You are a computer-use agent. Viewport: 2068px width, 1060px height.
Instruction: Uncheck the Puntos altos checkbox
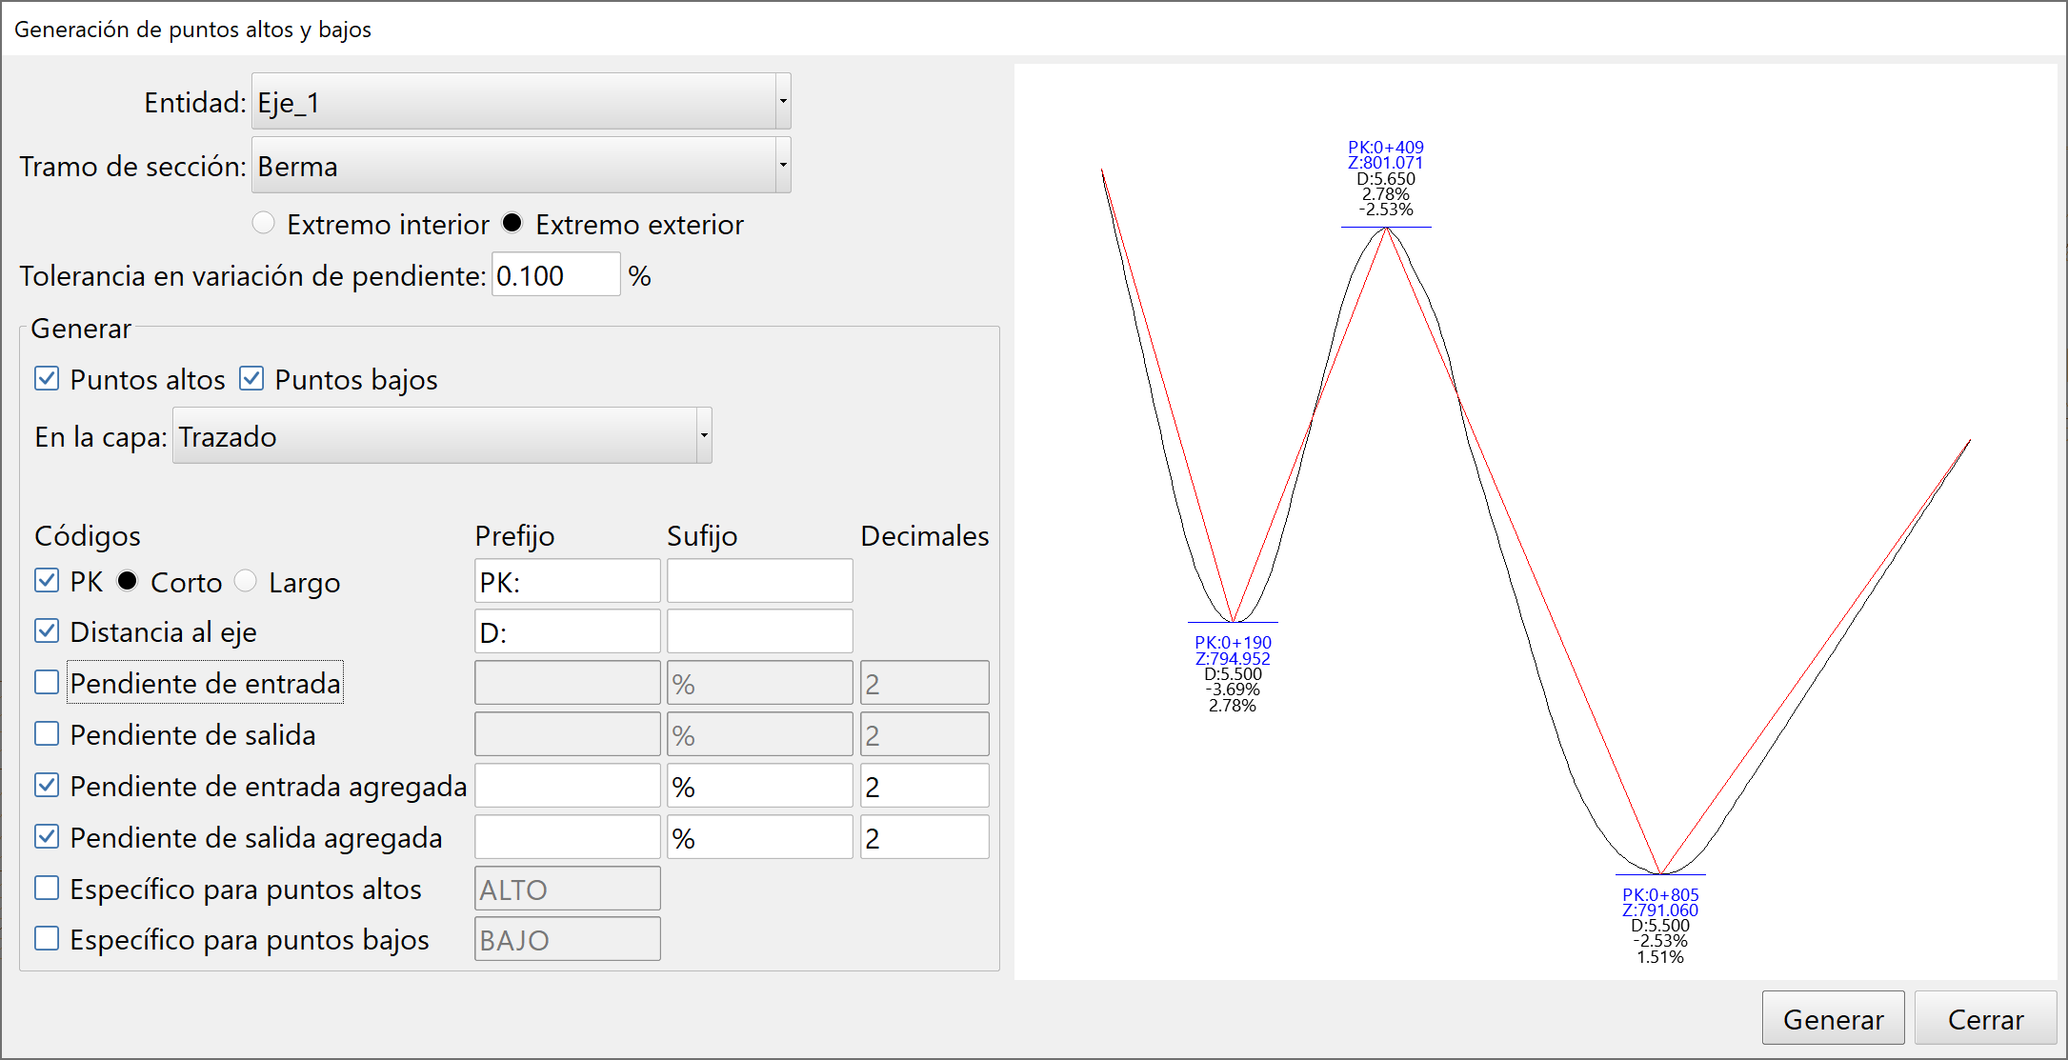point(47,379)
